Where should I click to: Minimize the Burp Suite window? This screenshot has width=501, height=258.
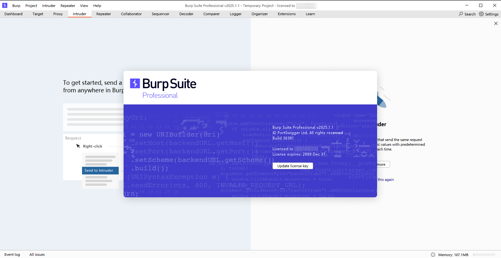pyautogui.click(x=467, y=5)
